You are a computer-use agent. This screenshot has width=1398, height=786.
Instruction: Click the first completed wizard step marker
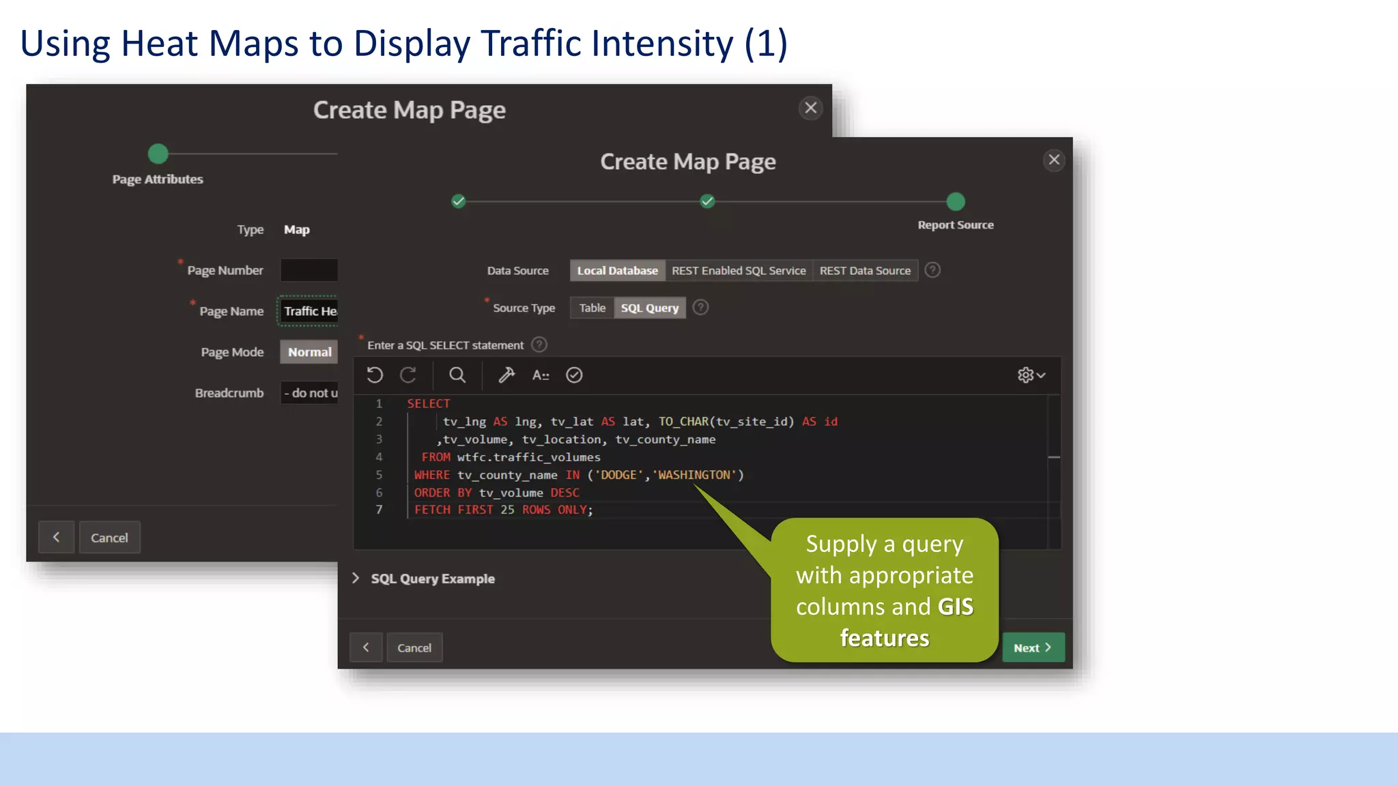(x=459, y=201)
